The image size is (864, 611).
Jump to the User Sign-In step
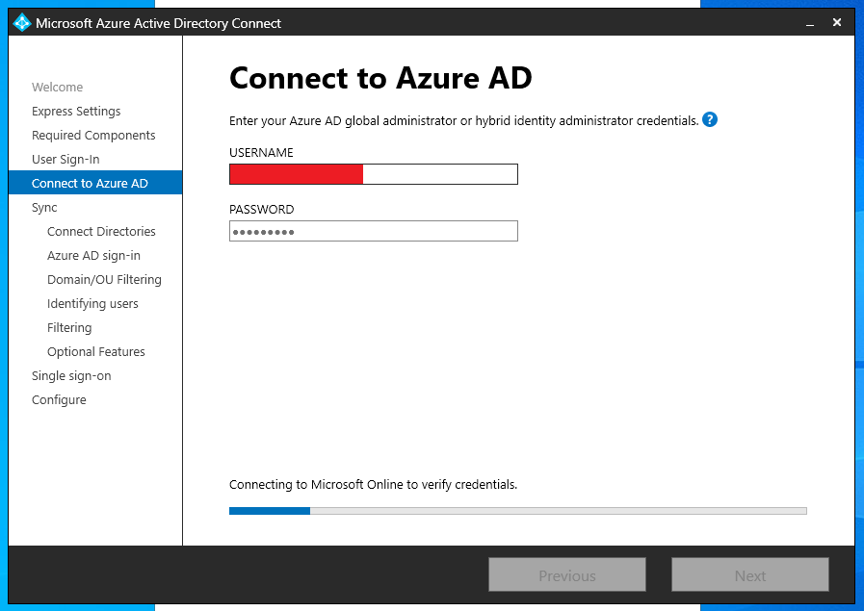point(65,160)
